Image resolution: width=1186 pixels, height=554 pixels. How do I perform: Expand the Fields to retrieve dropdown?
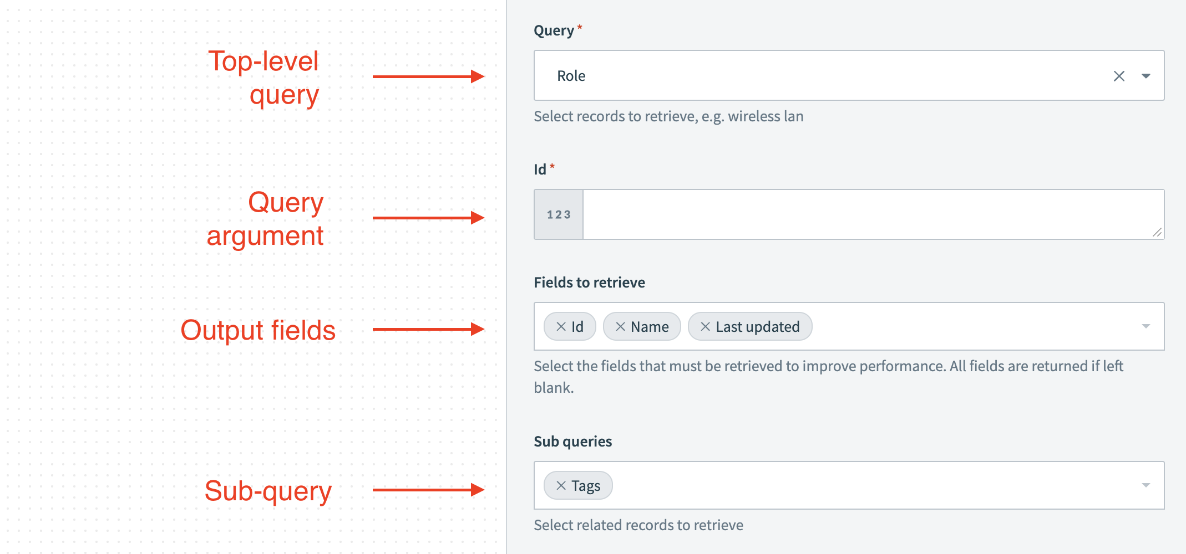click(x=1146, y=326)
